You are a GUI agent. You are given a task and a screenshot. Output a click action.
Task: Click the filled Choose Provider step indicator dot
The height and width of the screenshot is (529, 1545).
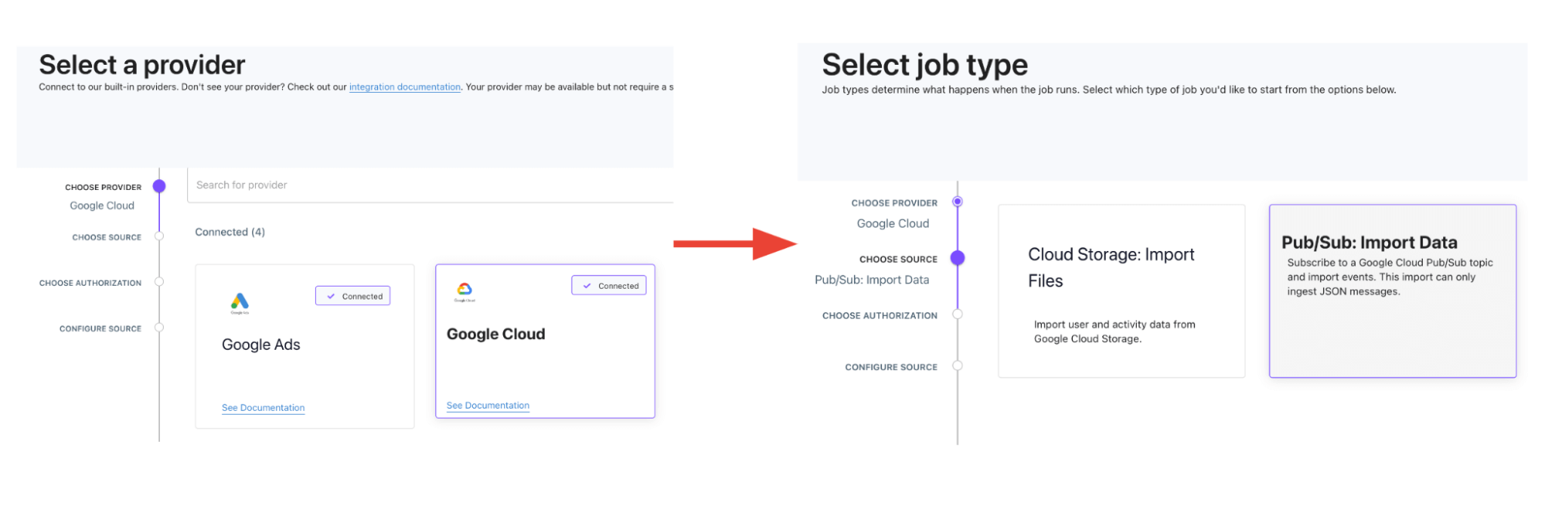(159, 185)
